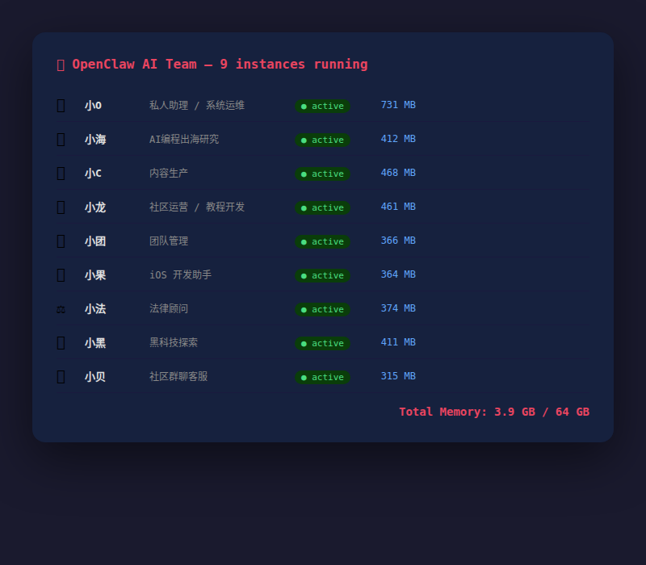Expand the 小海 AI编程出海研究 row
Screen dimensions: 646x565
click(x=323, y=139)
